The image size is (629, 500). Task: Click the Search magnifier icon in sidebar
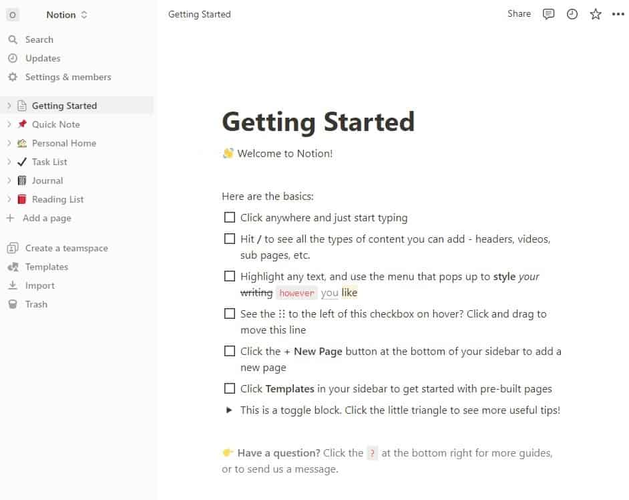(13, 39)
